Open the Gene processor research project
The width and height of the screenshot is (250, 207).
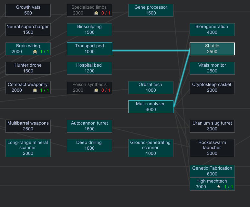[151, 10]
